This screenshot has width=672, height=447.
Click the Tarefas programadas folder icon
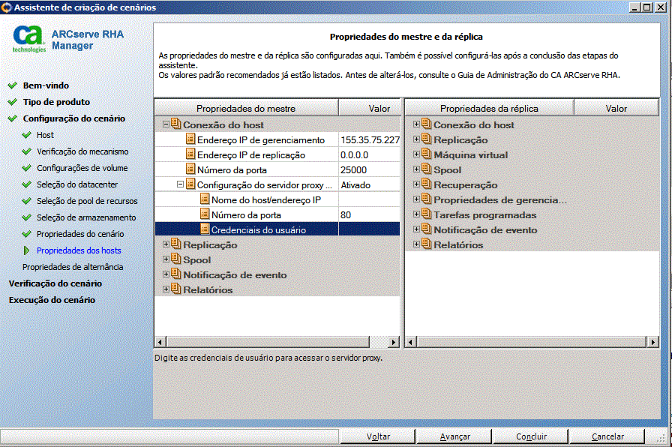click(427, 214)
